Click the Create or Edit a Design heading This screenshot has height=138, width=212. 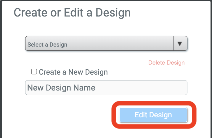tap(72, 13)
